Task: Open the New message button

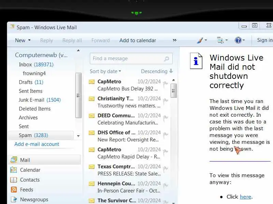Action: click(20, 40)
